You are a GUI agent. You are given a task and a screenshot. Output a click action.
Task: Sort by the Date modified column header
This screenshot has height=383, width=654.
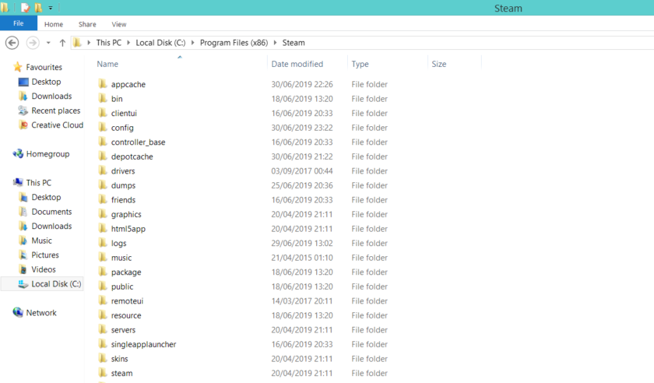297,64
